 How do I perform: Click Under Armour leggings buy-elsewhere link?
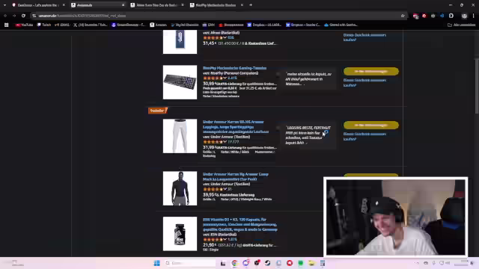tap(364, 136)
